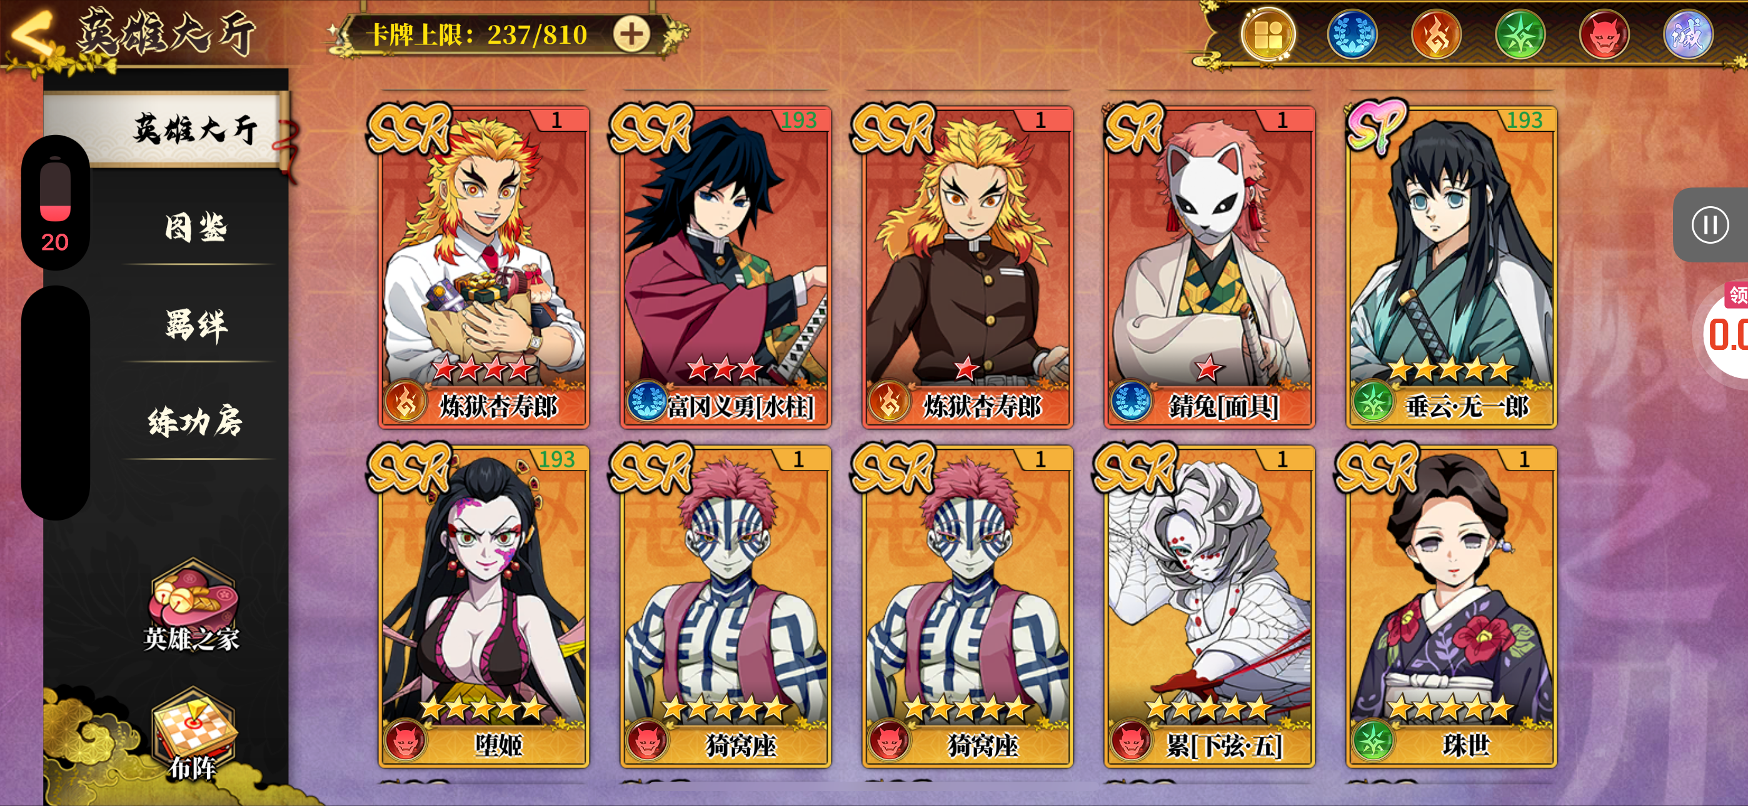Pause recording with the pause button
The image size is (1748, 806).
click(1710, 224)
